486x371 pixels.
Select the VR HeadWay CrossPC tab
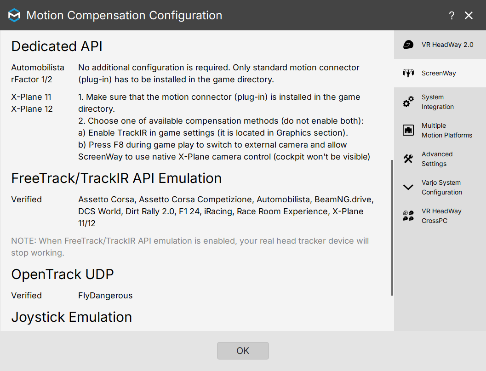coord(440,216)
